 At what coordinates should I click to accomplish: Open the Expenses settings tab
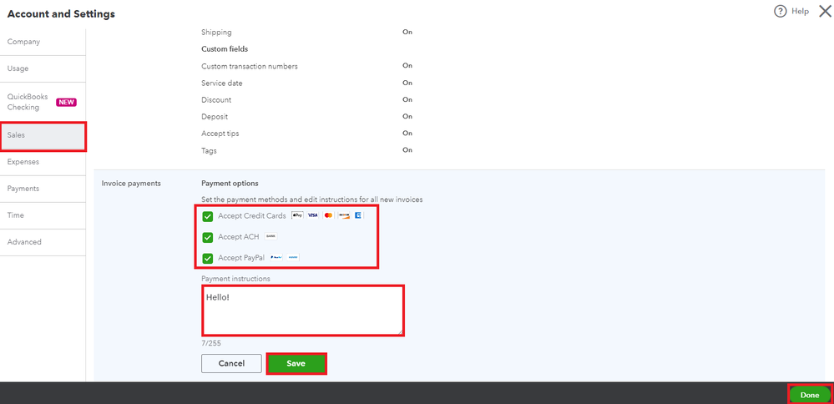pos(43,162)
